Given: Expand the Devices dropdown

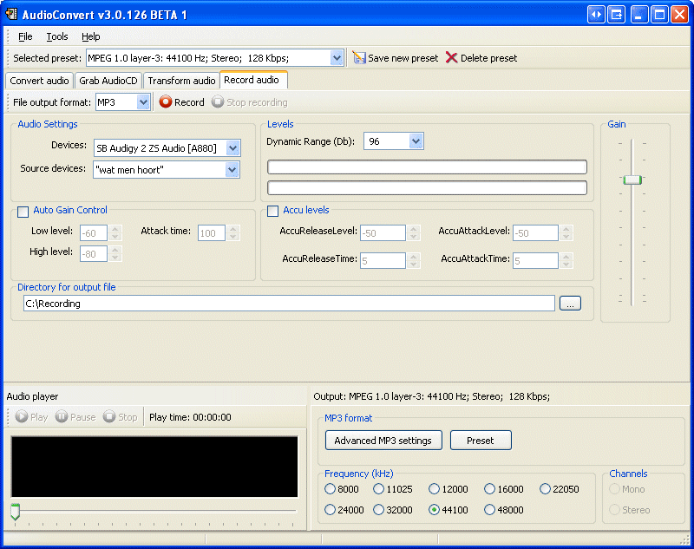Looking at the screenshot, I should (232, 148).
